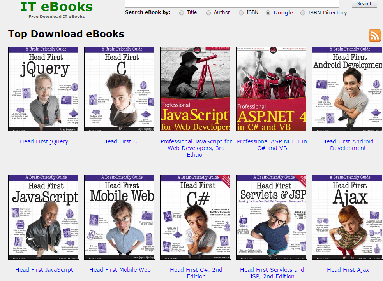The width and height of the screenshot is (383, 281).
Task: Open the Head First C book cover
Action: coord(120,89)
